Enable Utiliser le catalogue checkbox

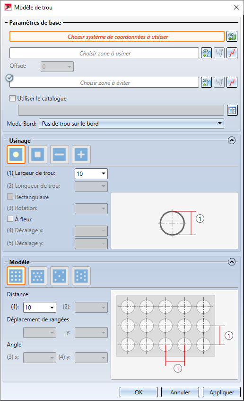[x=12, y=99]
